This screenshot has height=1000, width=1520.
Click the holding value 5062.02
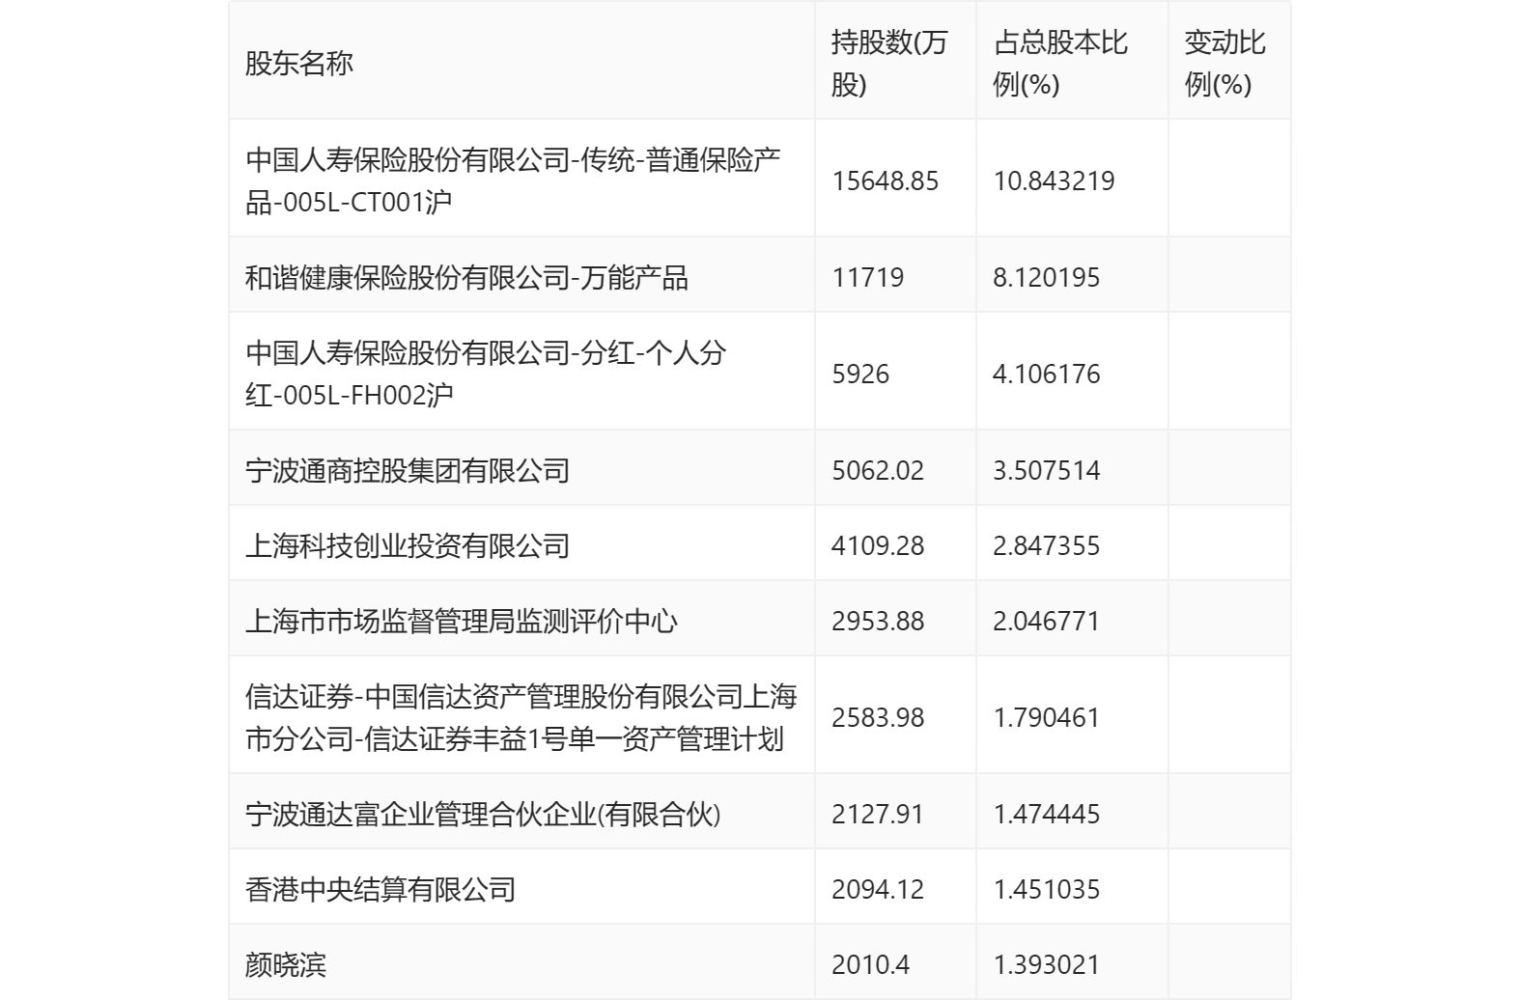click(877, 471)
